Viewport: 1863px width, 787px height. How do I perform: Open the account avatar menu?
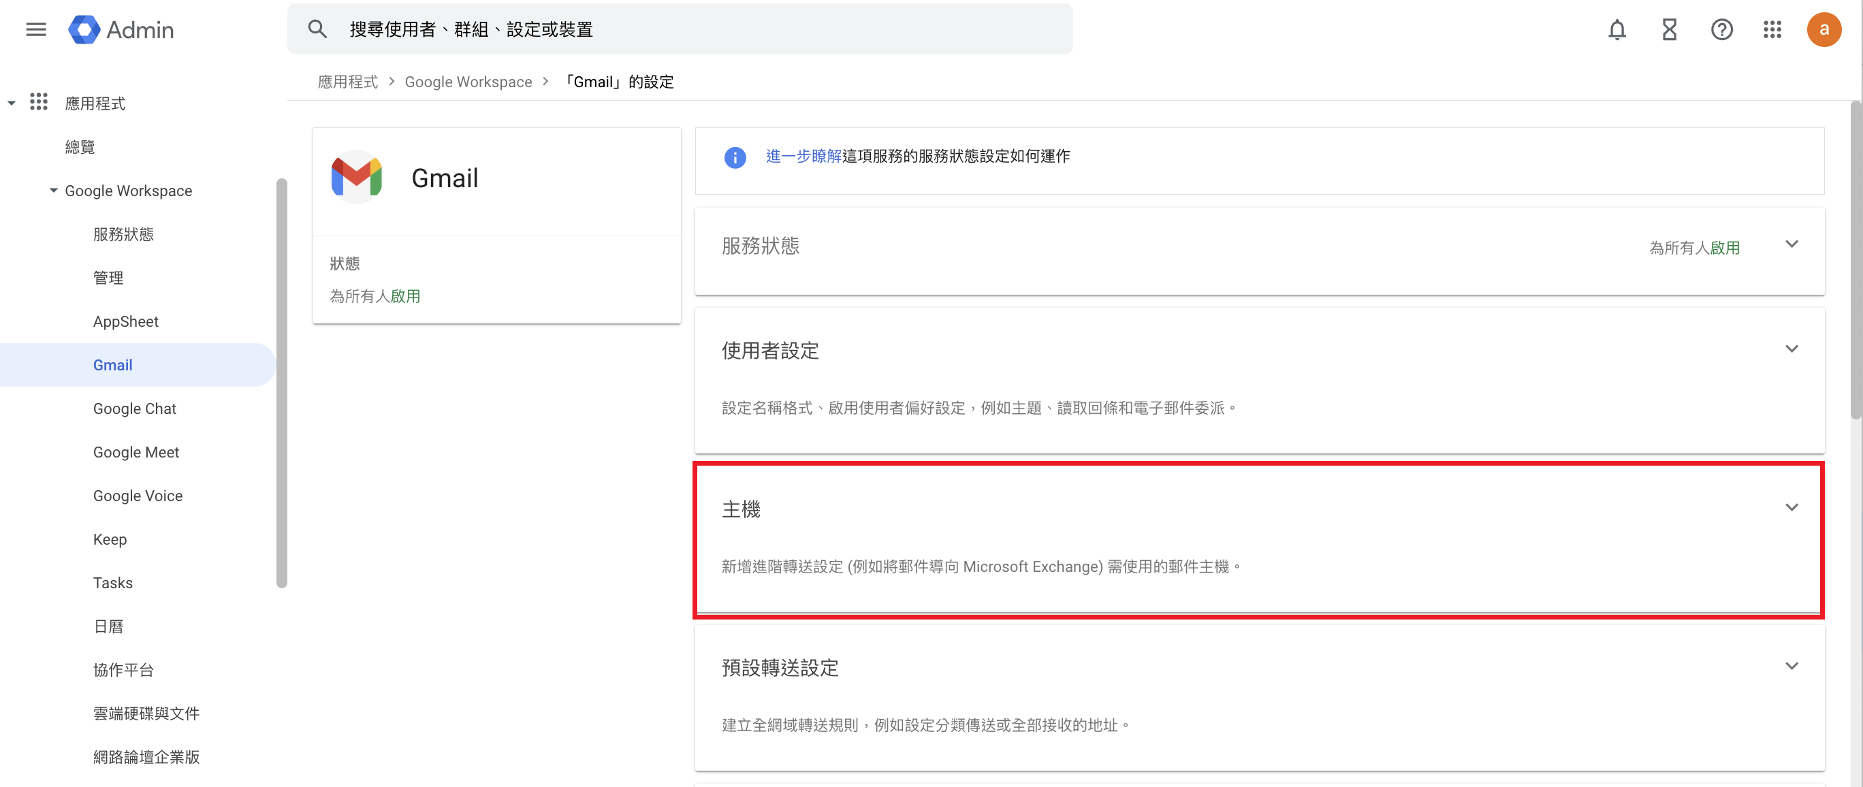click(x=1824, y=30)
